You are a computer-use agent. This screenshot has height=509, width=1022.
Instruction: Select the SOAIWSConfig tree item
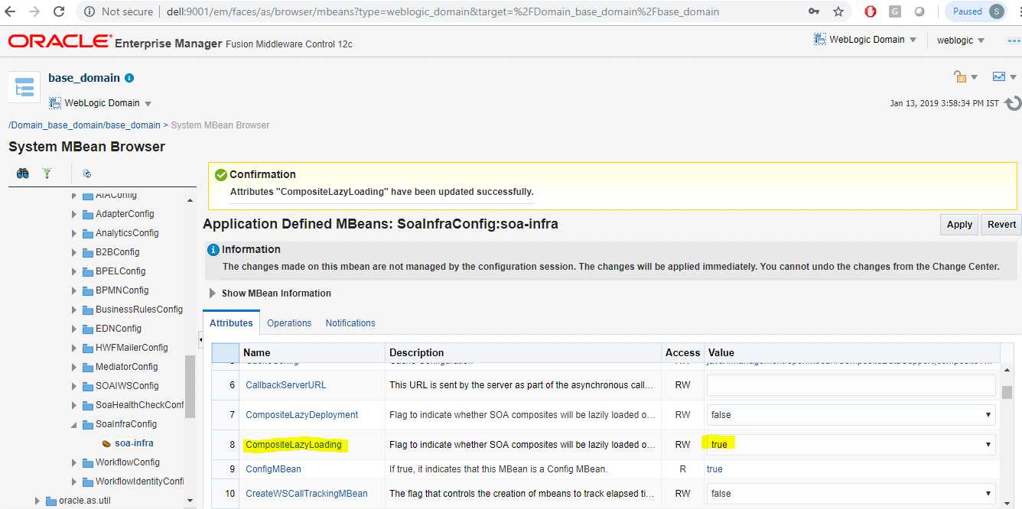(x=127, y=386)
